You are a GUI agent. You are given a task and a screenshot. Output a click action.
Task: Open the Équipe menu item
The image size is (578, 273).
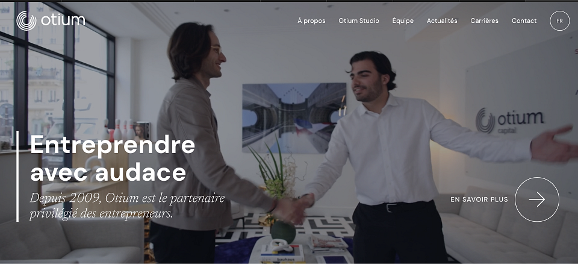(x=403, y=21)
